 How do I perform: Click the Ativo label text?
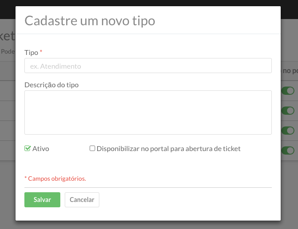(41, 148)
